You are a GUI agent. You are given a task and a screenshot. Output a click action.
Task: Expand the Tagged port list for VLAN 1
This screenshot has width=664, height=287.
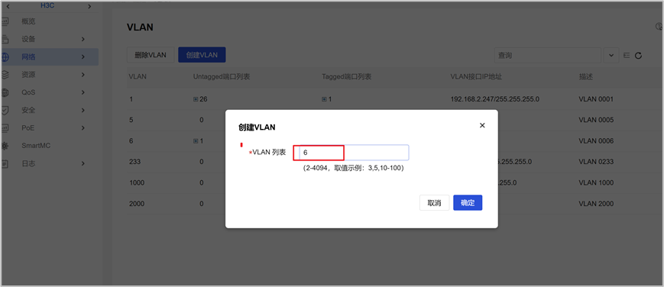pyautogui.click(x=324, y=99)
